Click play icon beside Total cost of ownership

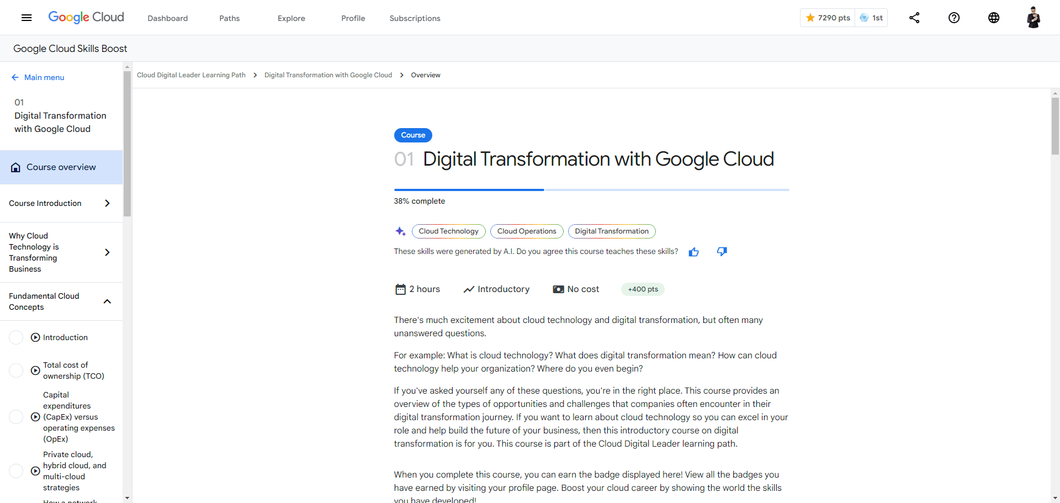[35, 370]
